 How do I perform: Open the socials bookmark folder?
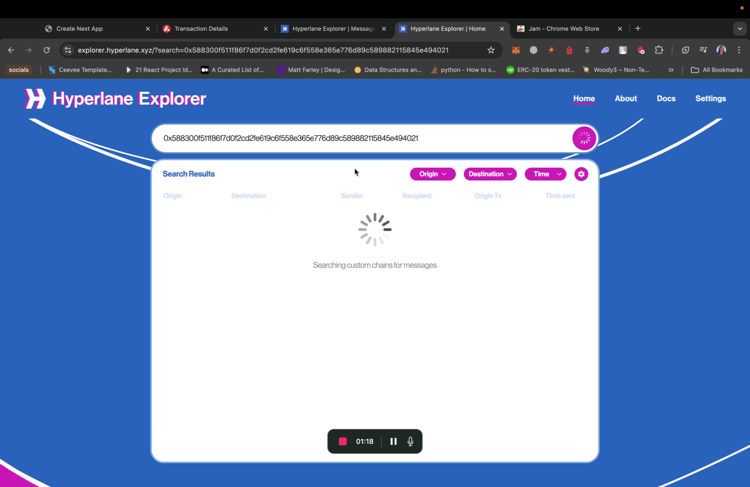tap(19, 70)
